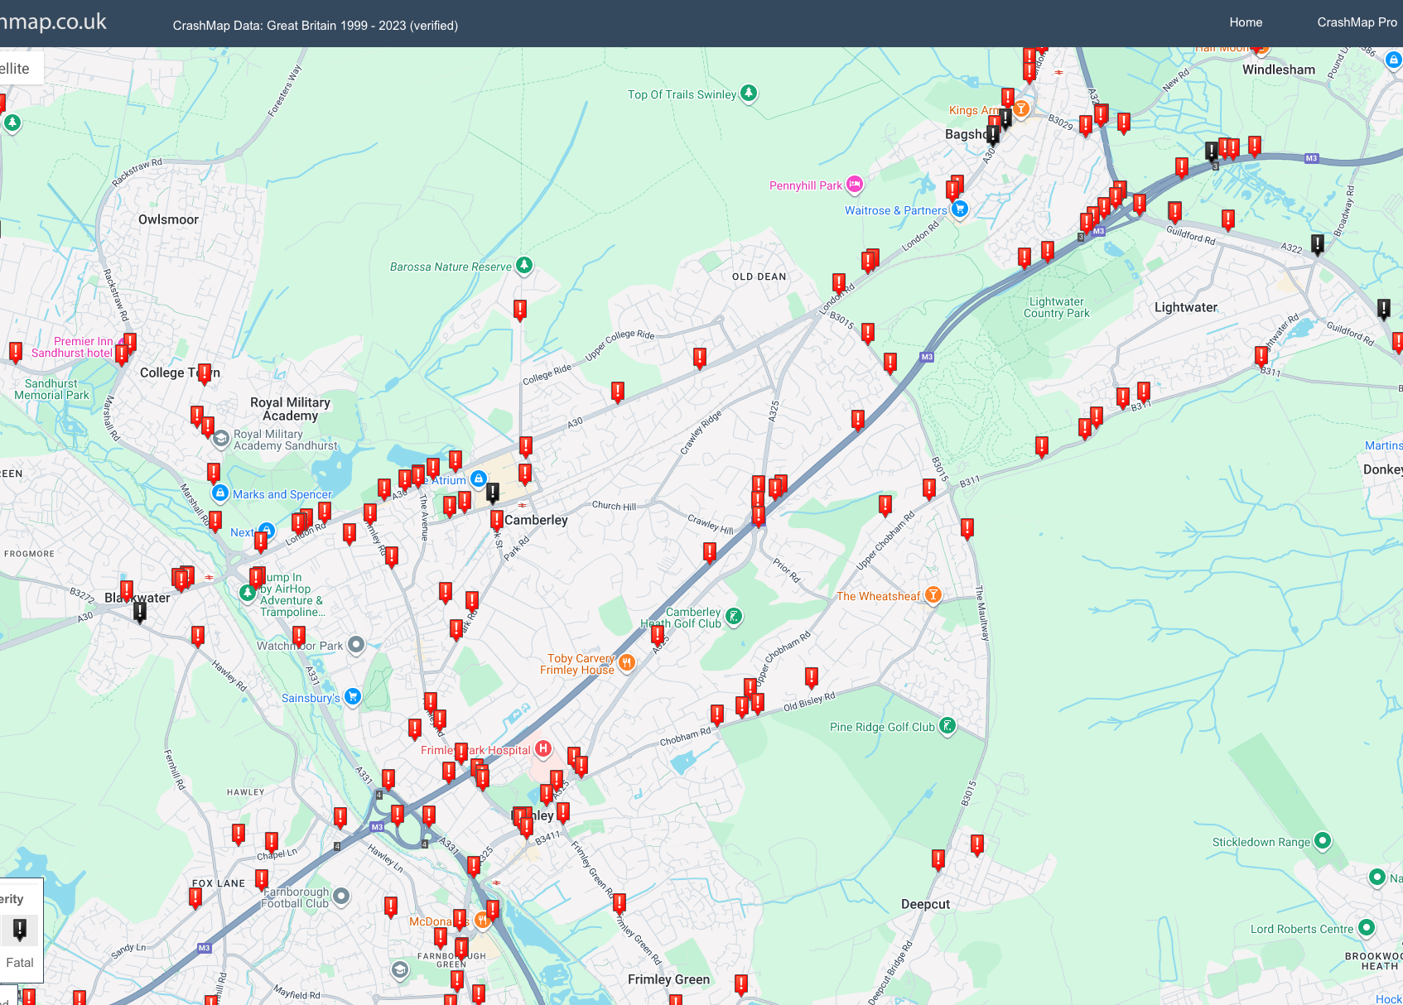
Task: Click The Wheatsheaf pub icon
Action: [933, 594]
